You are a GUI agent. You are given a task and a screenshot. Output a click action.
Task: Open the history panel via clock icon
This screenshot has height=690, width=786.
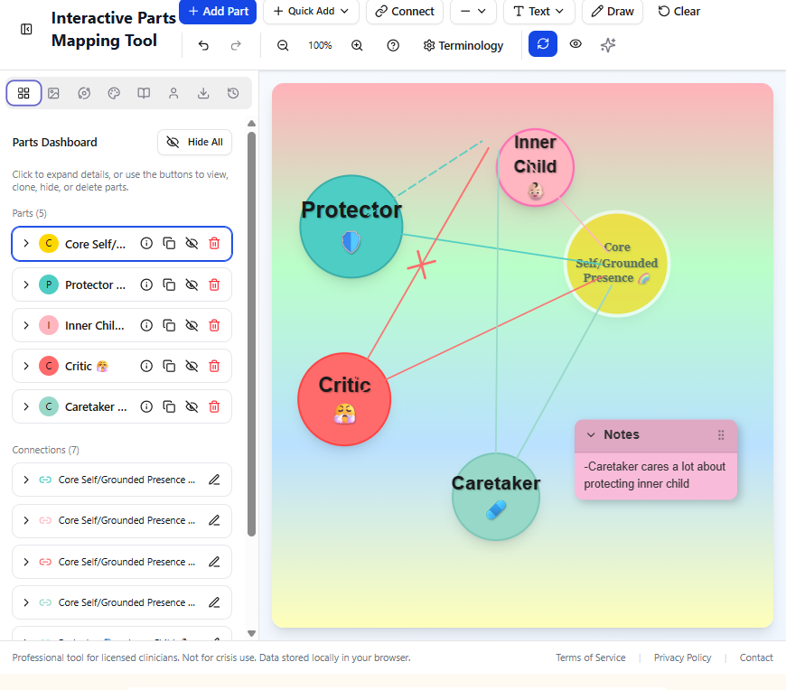pos(232,92)
